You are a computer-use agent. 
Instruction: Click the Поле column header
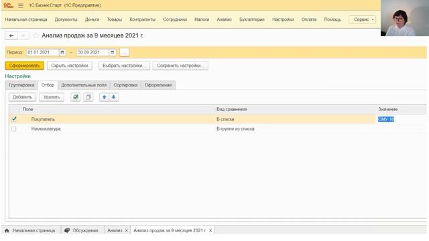click(27, 109)
